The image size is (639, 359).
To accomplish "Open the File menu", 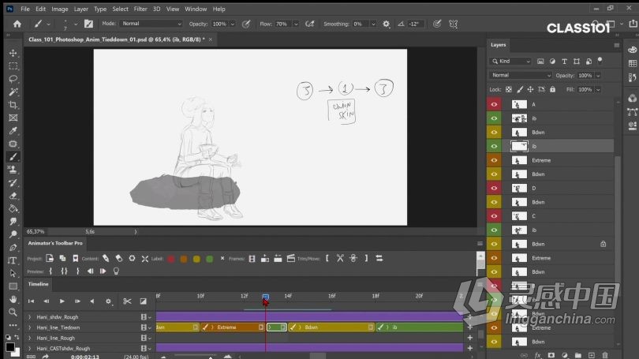I will tap(25, 9).
